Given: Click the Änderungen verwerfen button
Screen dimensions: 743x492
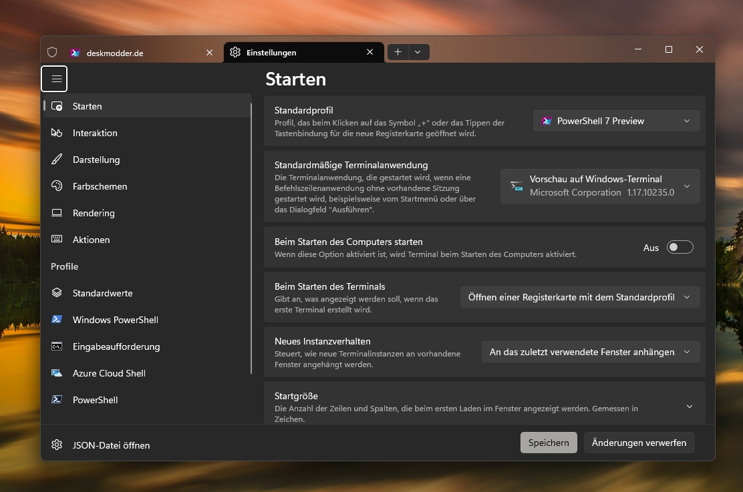Looking at the screenshot, I should pyautogui.click(x=639, y=443).
